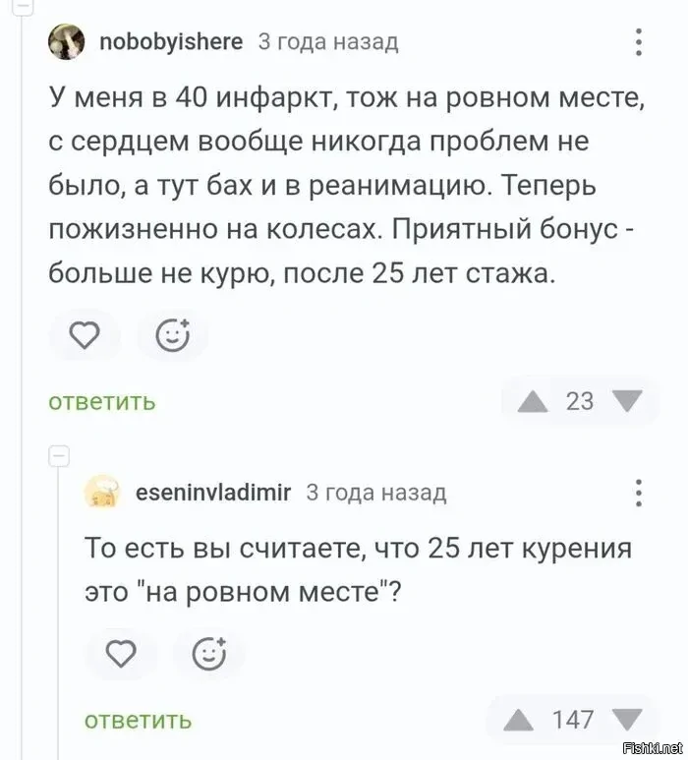Open emoji reactions on eseninvladimir's reply
This screenshot has width=688, height=760.
tap(208, 652)
